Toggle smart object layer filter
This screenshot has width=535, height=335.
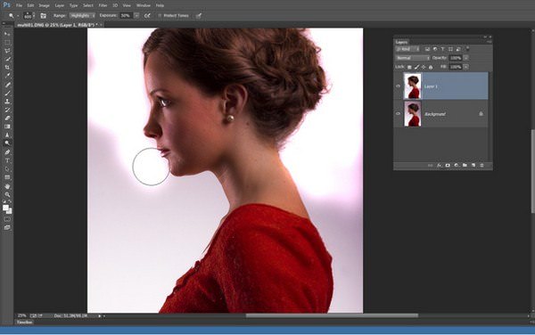click(x=458, y=49)
